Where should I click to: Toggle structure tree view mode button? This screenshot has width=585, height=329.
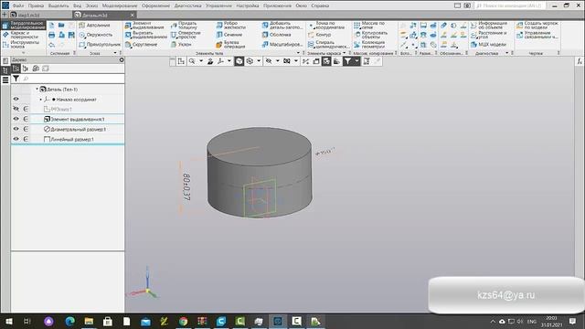coord(16,69)
